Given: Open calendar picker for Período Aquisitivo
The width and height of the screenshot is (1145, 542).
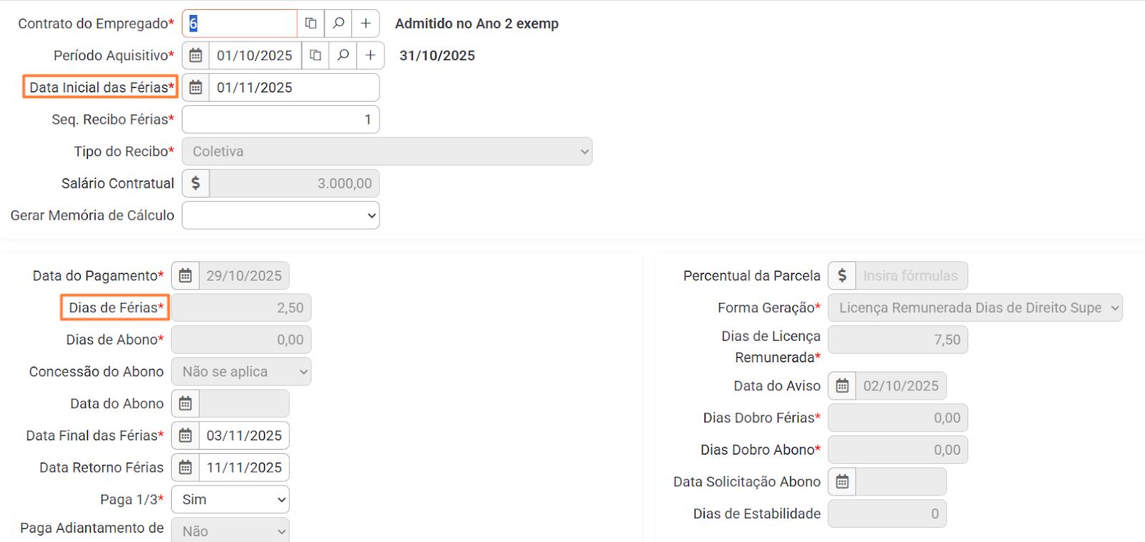Looking at the screenshot, I should pyautogui.click(x=195, y=56).
